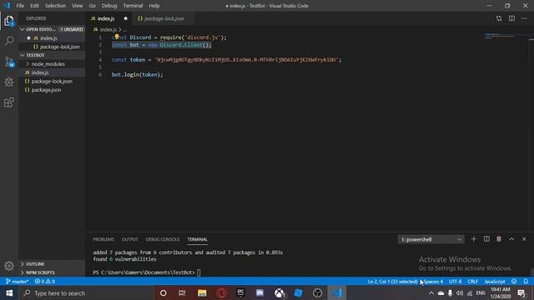Split the editor to the right
Image resolution: width=534 pixels, height=300 pixels.
pos(511,18)
